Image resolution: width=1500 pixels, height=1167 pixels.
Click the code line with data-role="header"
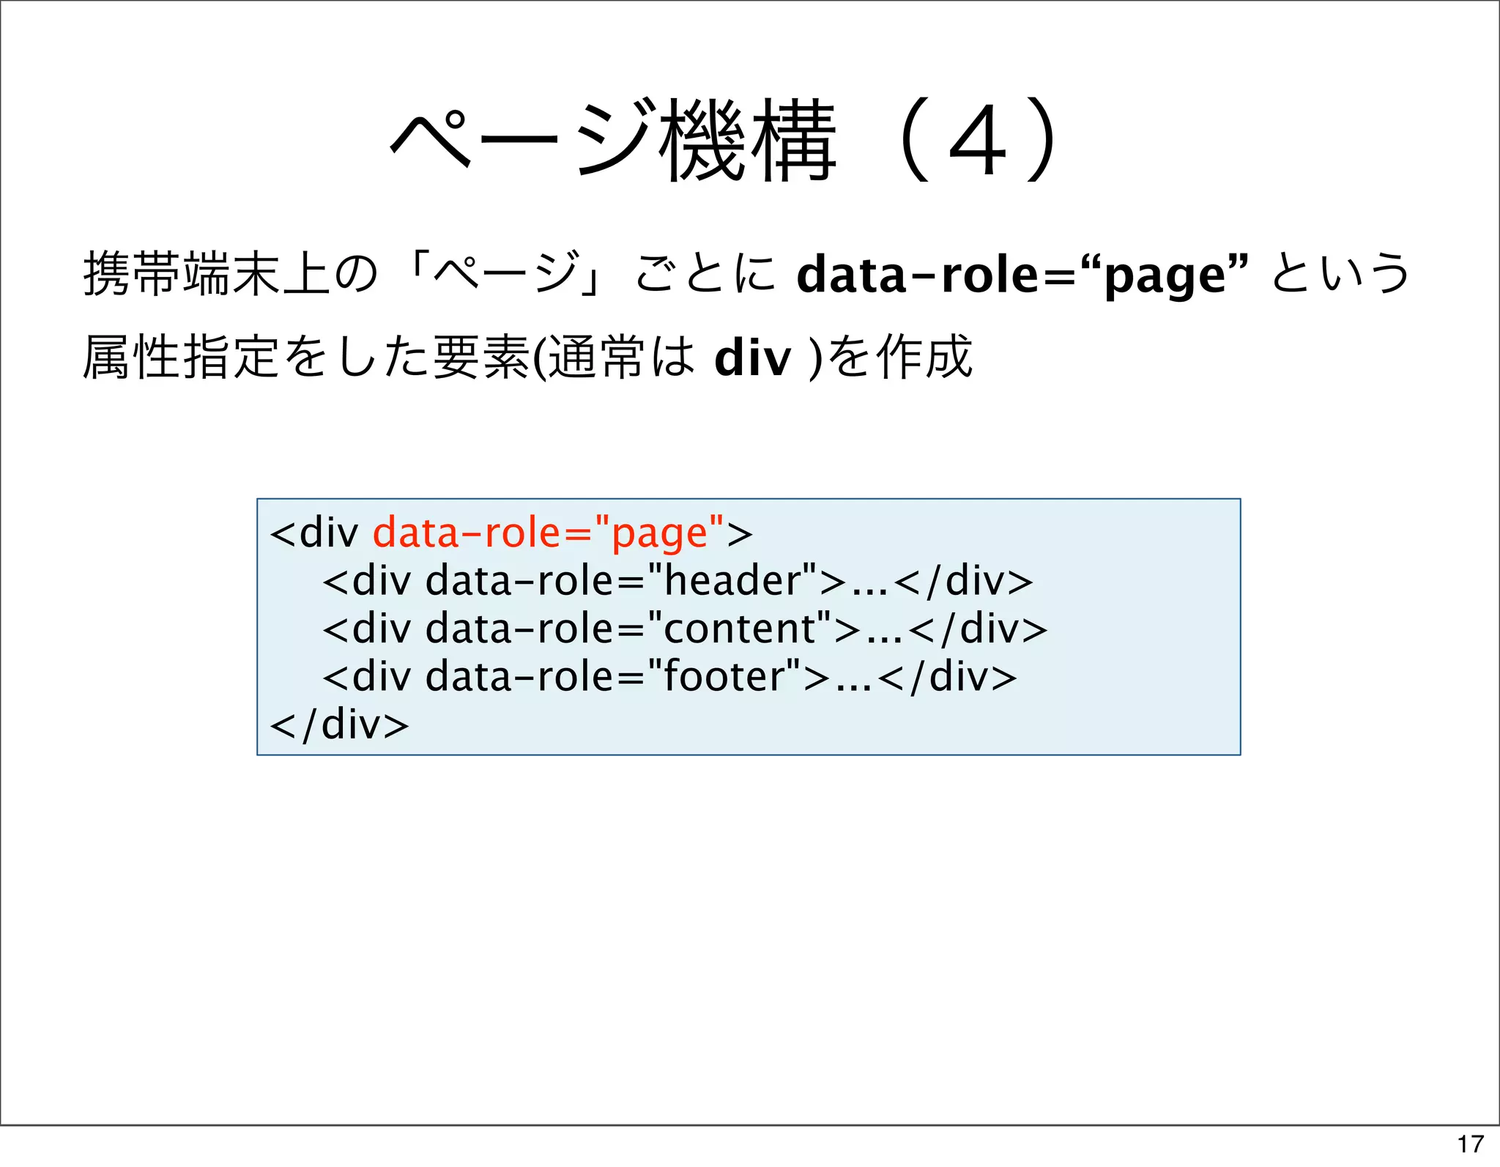pyautogui.click(x=677, y=581)
